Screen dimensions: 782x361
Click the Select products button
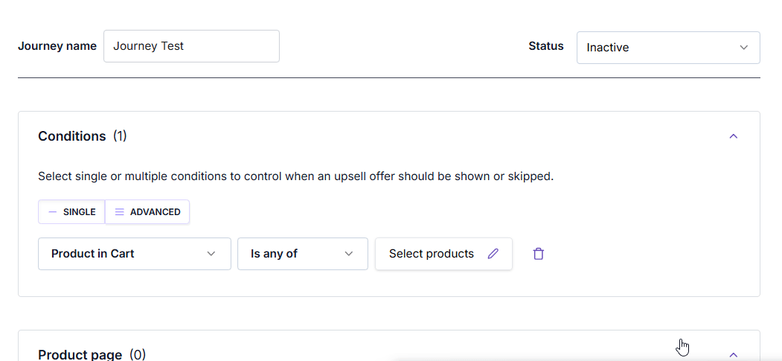[444, 254]
